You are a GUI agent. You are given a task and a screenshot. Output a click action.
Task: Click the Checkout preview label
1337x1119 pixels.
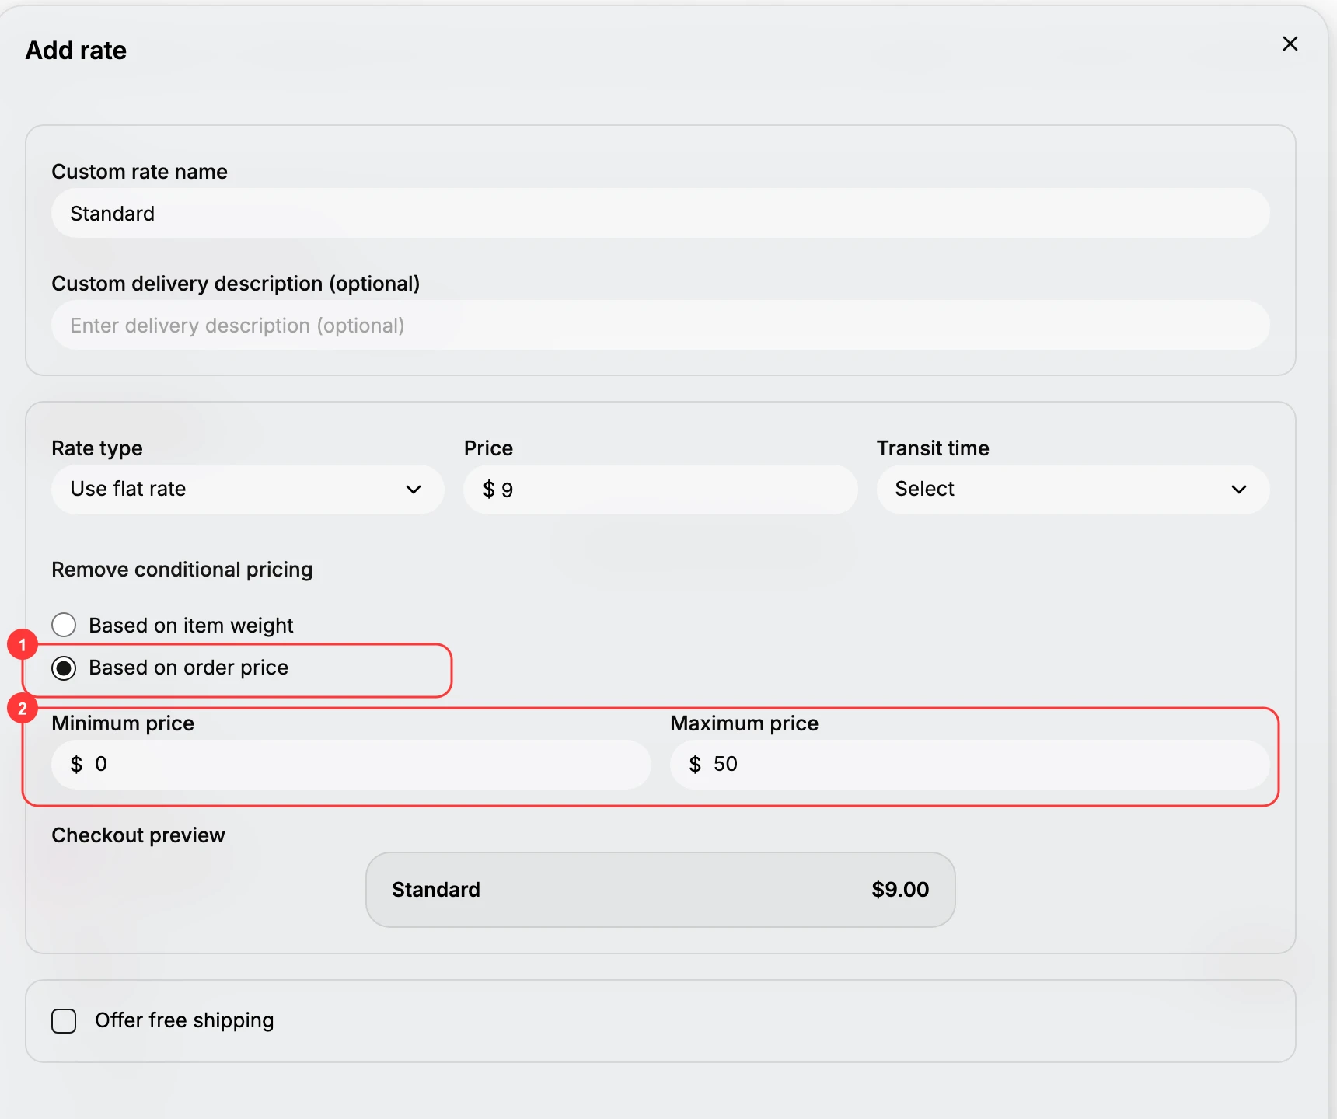point(138,835)
